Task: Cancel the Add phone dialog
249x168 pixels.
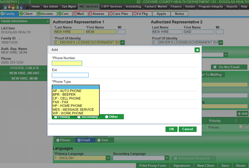Action: pos(187,129)
